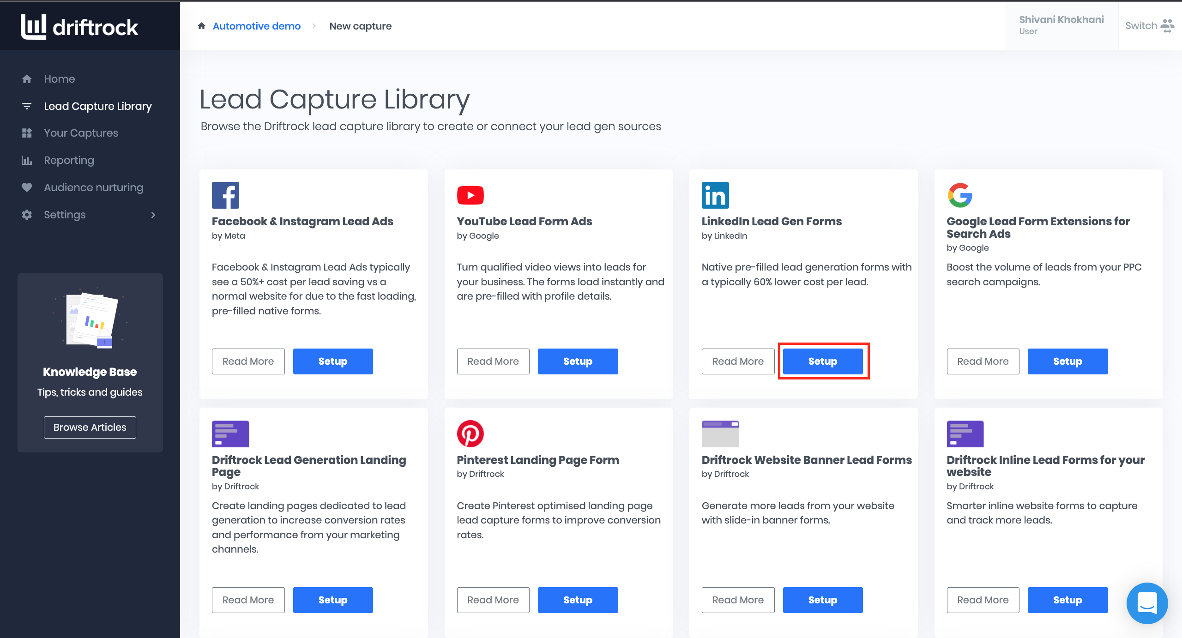Screen dimensions: 1182x638
Task: Click the YouTube play icon
Action: click(x=470, y=195)
